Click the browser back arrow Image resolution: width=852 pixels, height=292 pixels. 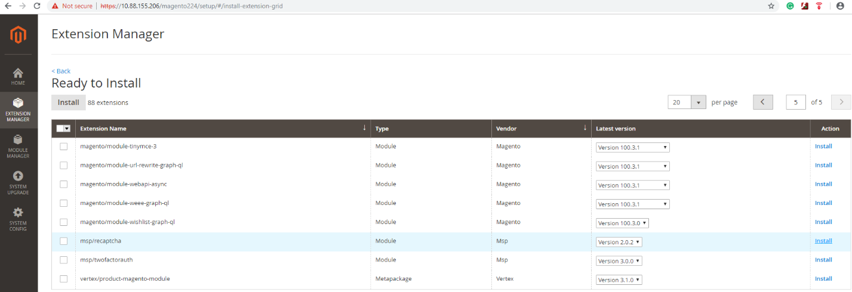pyautogui.click(x=8, y=6)
